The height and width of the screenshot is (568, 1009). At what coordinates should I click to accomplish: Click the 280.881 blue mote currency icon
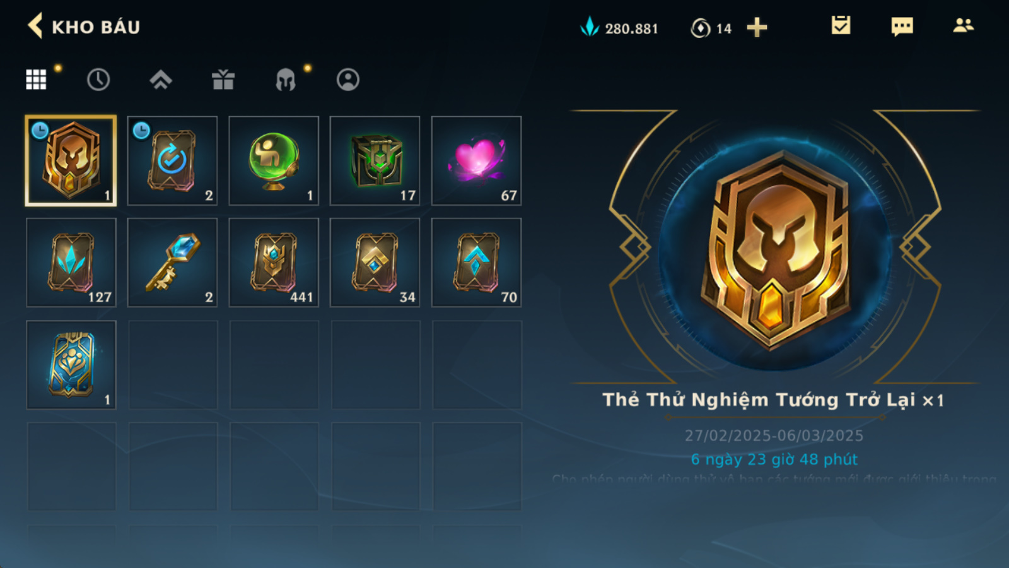click(x=589, y=27)
